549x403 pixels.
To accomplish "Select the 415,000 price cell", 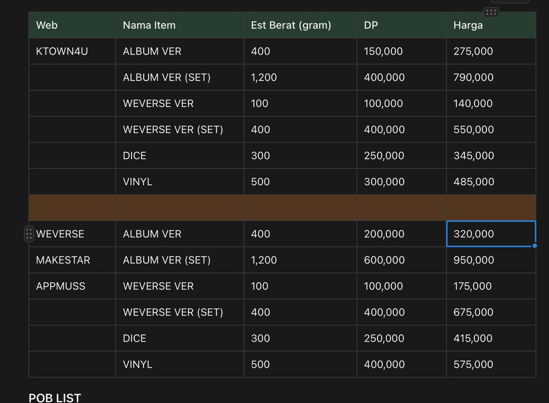I will coord(491,338).
